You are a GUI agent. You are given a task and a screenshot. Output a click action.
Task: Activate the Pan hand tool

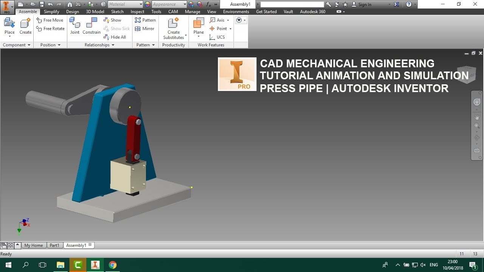[477, 117]
